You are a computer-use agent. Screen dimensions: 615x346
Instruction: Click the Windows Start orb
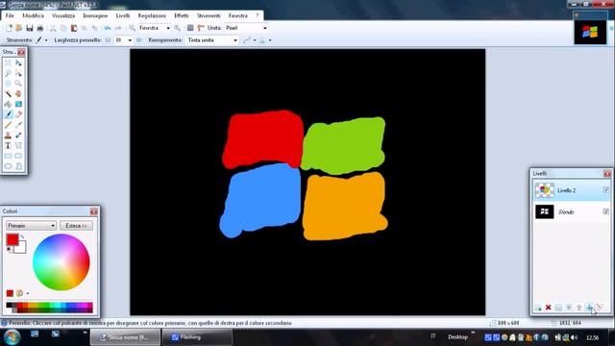[x=12, y=337]
